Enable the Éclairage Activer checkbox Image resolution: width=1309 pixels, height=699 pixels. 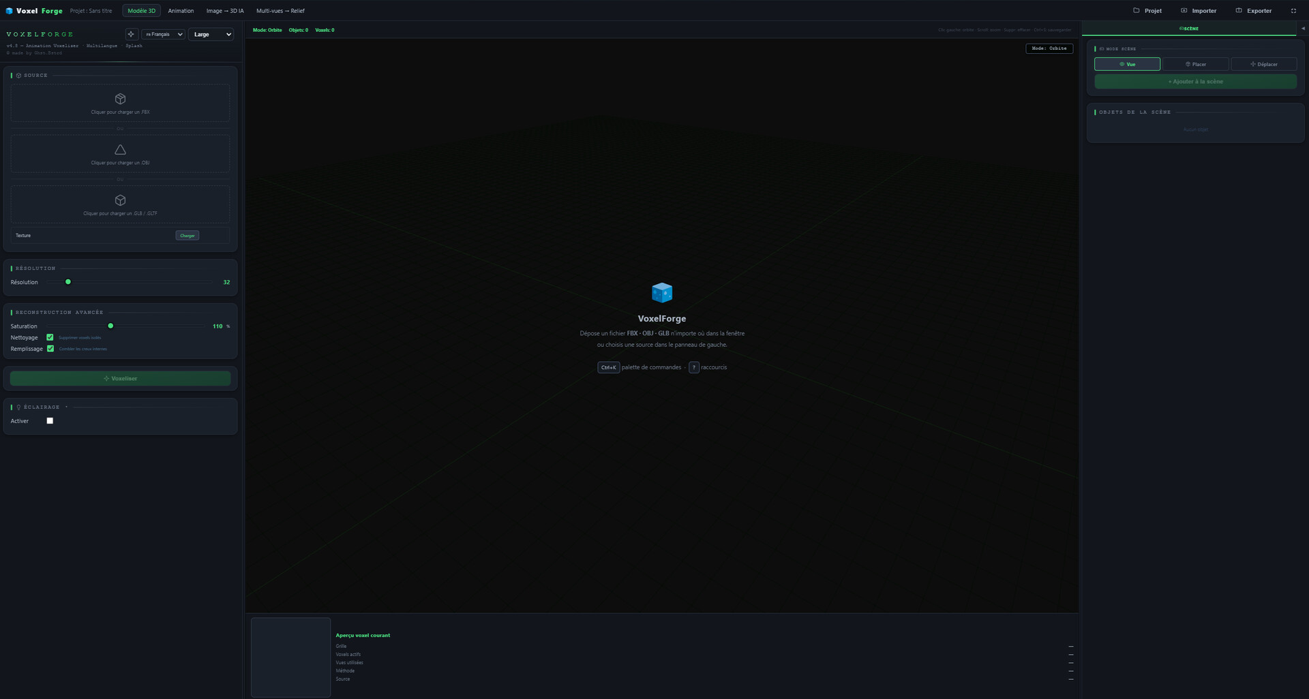tap(50, 421)
